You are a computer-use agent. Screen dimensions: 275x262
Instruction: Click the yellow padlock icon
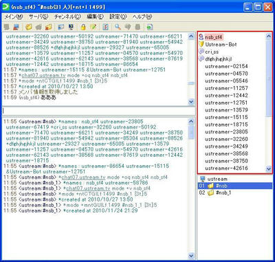click(x=83, y=27)
